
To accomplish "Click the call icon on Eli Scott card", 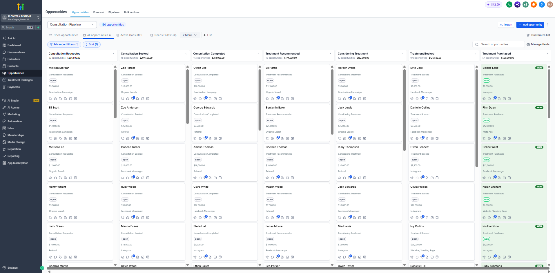I will pos(50,138).
